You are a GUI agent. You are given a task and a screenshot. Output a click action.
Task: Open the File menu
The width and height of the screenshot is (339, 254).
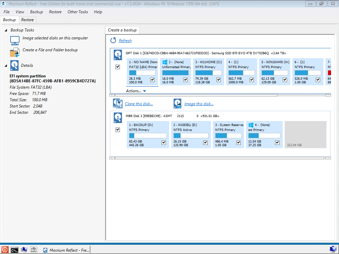[7, 12]
